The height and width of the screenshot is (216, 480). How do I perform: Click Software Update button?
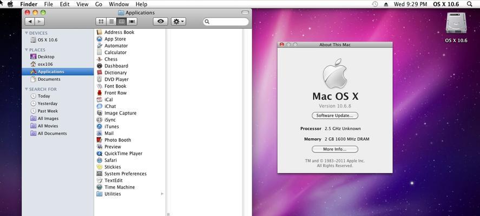(335, 116)
